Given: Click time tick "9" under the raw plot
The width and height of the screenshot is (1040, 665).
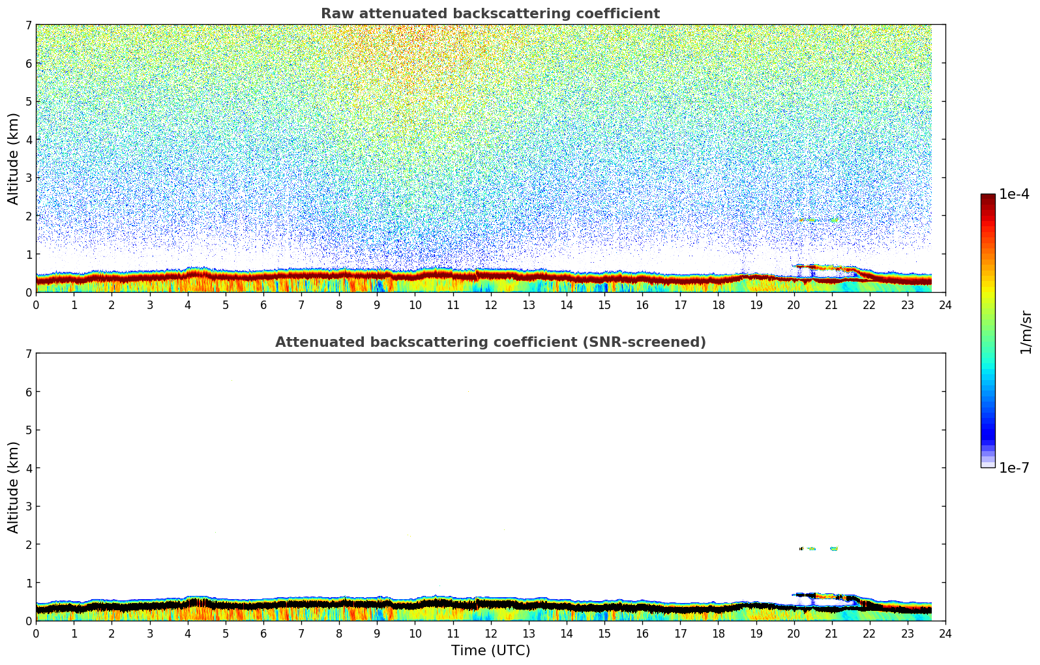Looking at the screenshot, I should pyautogui.click(x=377, y=304).
